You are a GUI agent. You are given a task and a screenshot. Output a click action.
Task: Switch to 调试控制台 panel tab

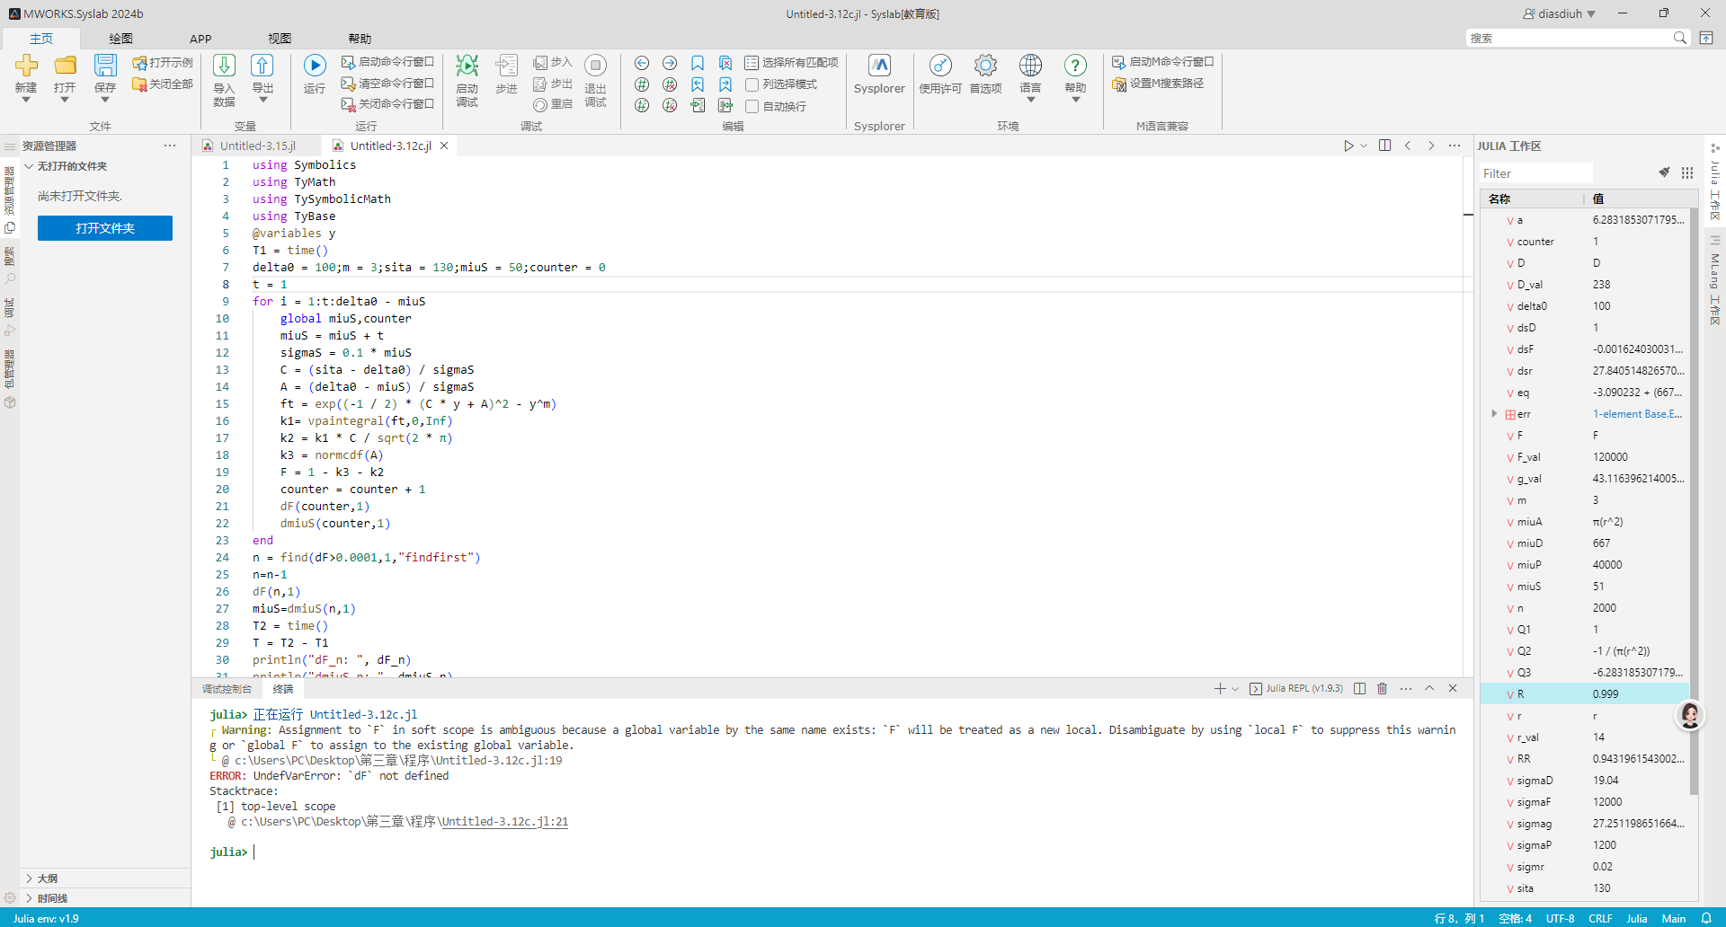click(227, 689)
